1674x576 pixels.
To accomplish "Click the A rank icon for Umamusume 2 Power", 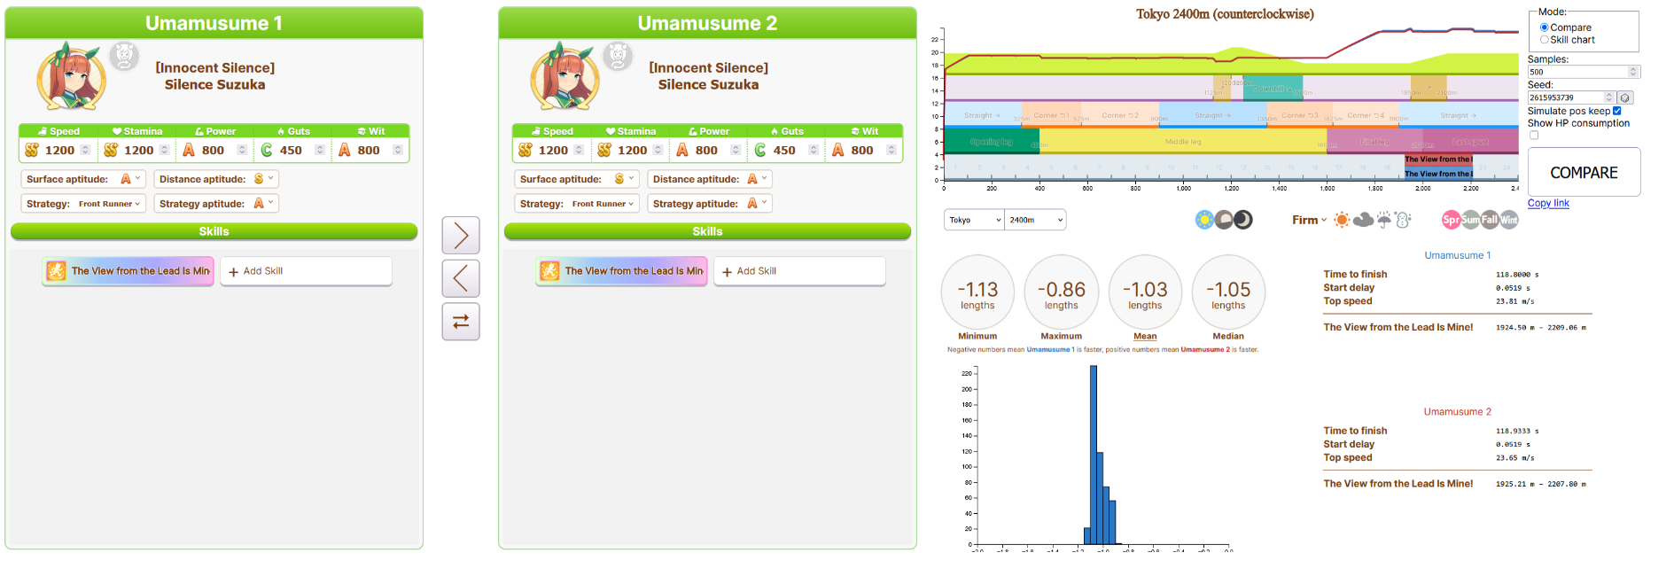I will click(x=682, y=150).
